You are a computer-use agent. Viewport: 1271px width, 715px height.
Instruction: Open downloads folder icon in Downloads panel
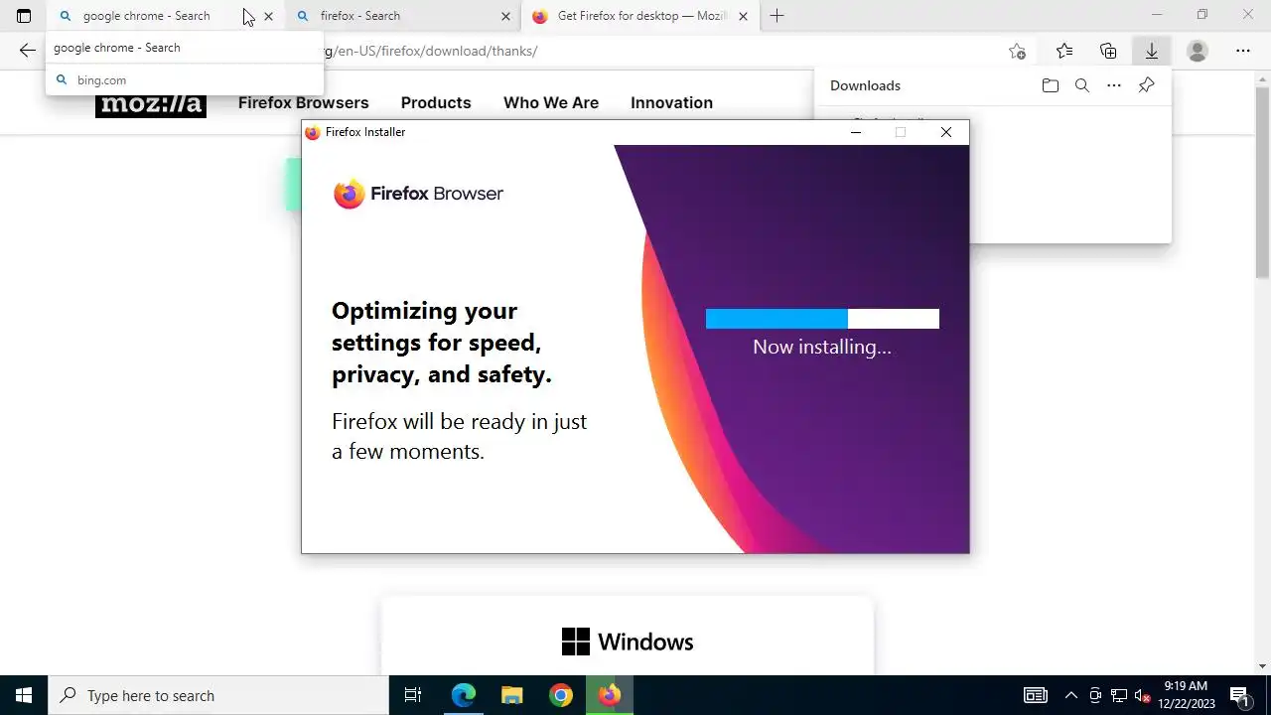point(1051,85)
